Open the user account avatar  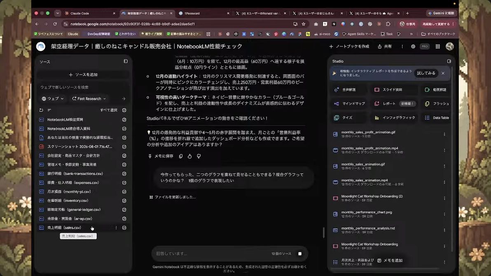[x=450, y=47]
